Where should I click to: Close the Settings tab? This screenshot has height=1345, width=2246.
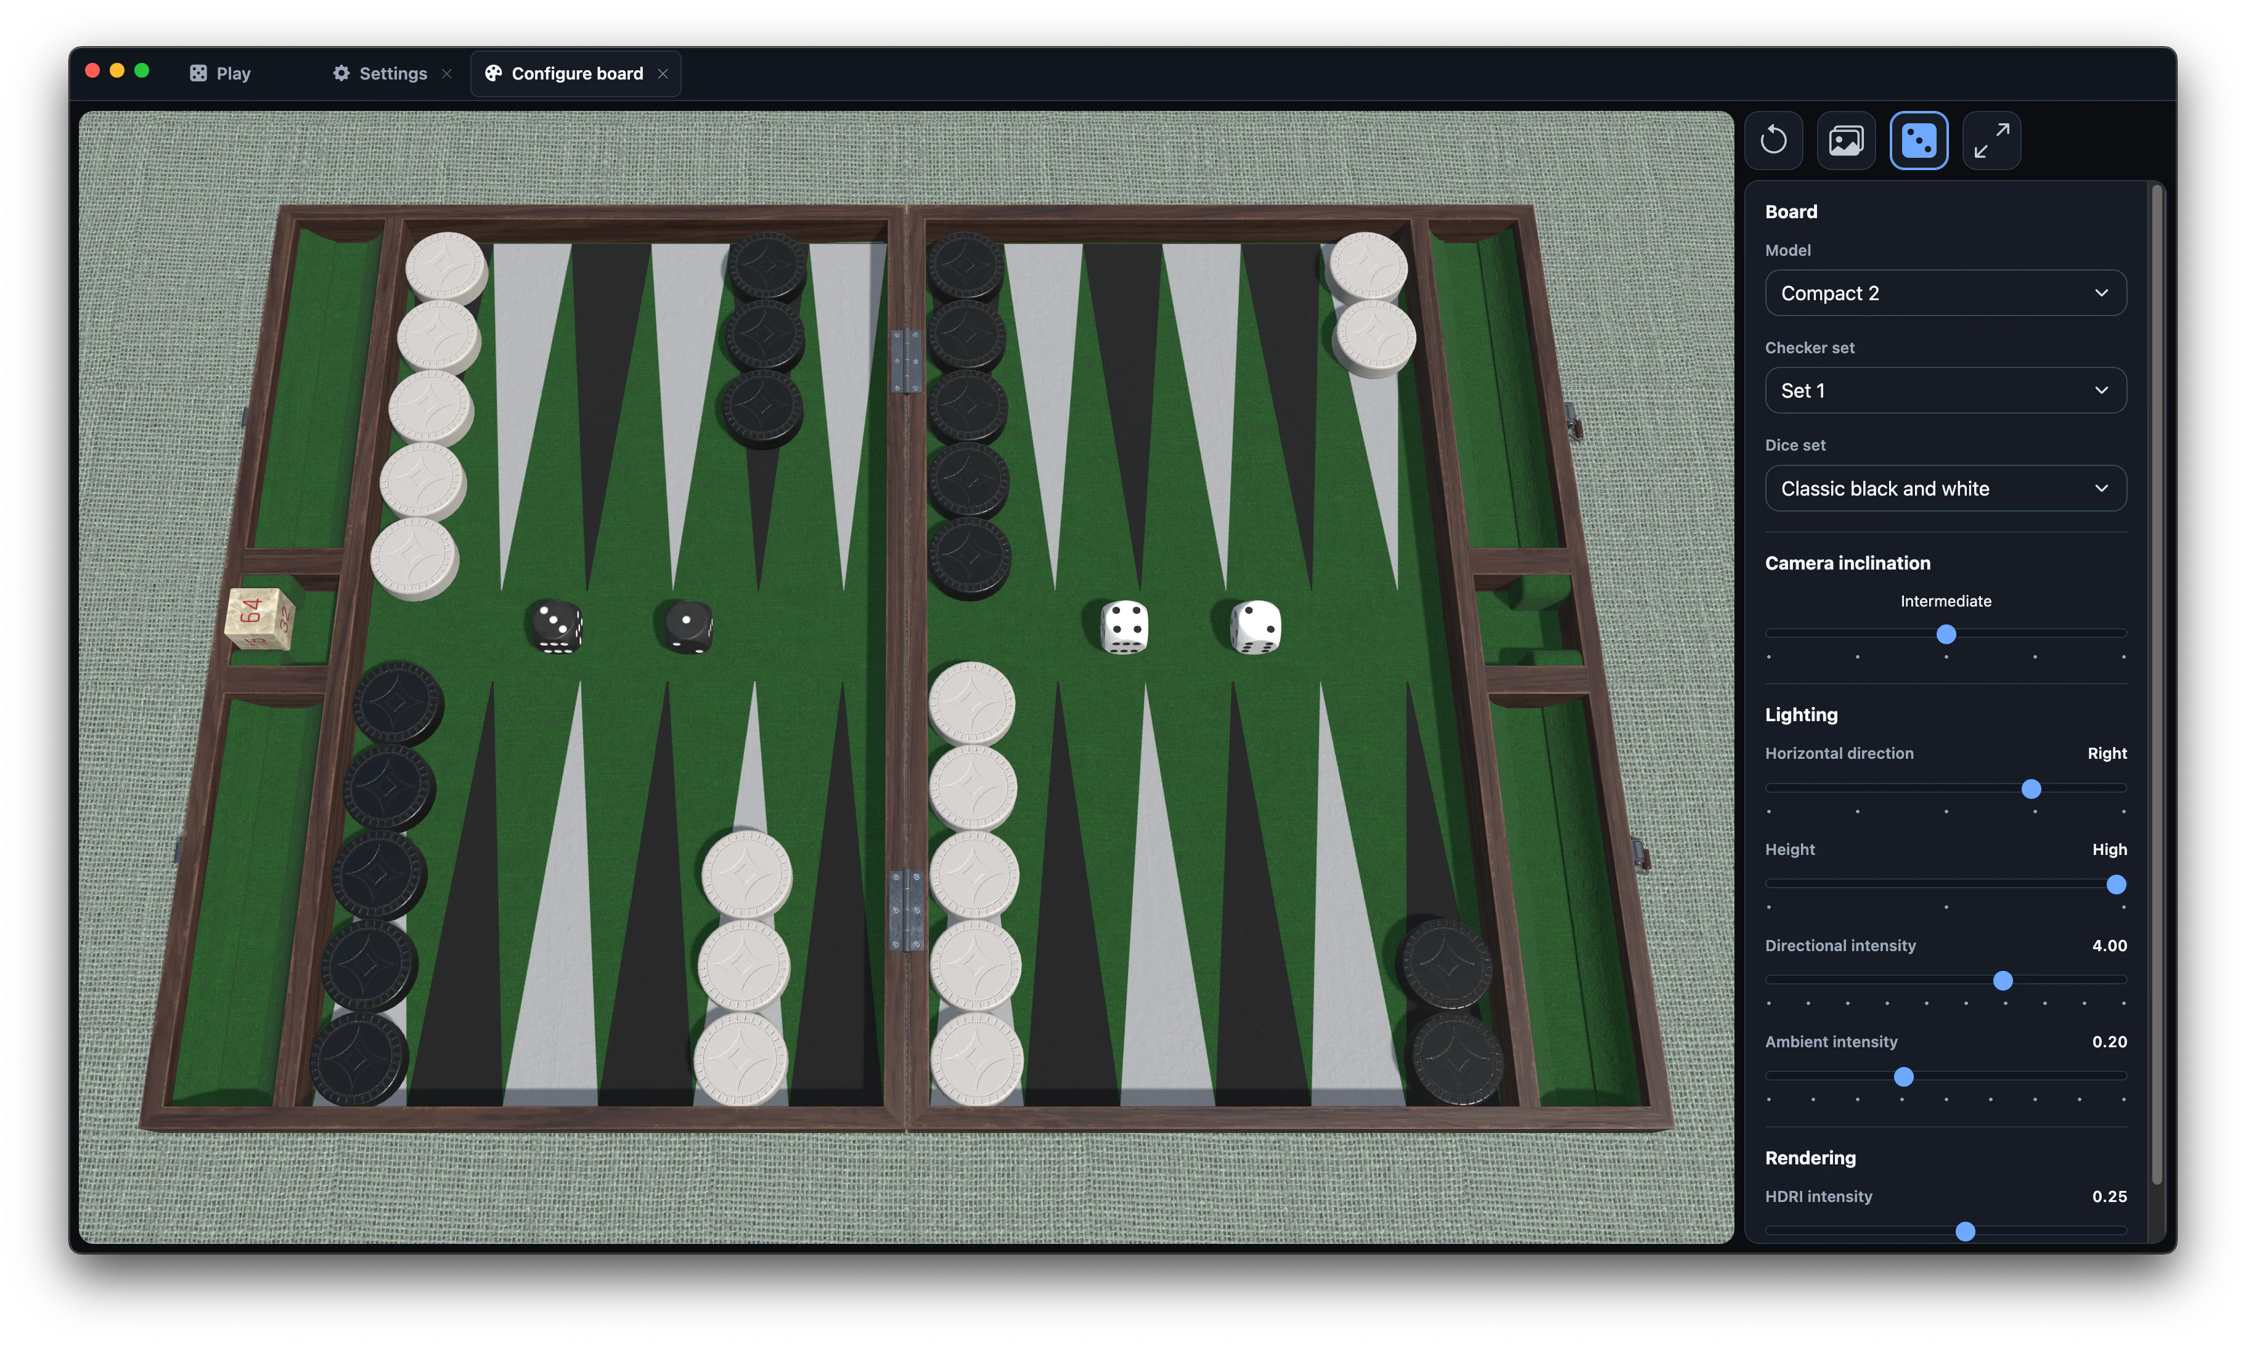click(447, 75)
